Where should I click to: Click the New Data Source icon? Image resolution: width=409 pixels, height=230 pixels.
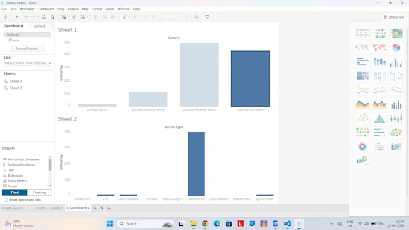[52, 17]
